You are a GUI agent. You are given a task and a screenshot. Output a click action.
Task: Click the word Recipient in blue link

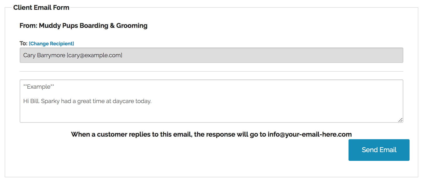(62, 44)
